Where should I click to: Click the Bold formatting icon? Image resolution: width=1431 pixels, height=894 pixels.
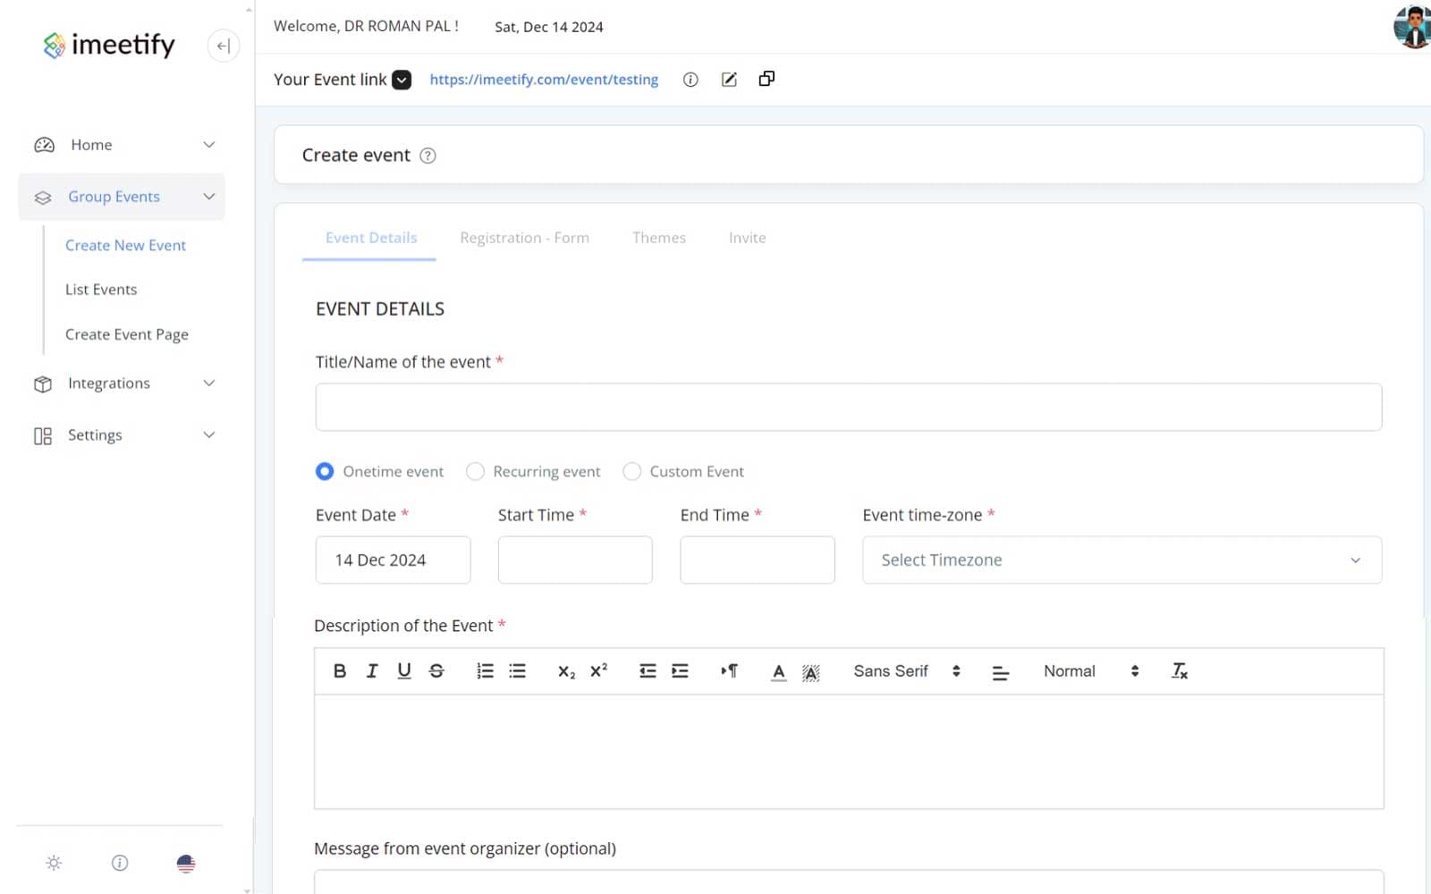pos(340,670)
